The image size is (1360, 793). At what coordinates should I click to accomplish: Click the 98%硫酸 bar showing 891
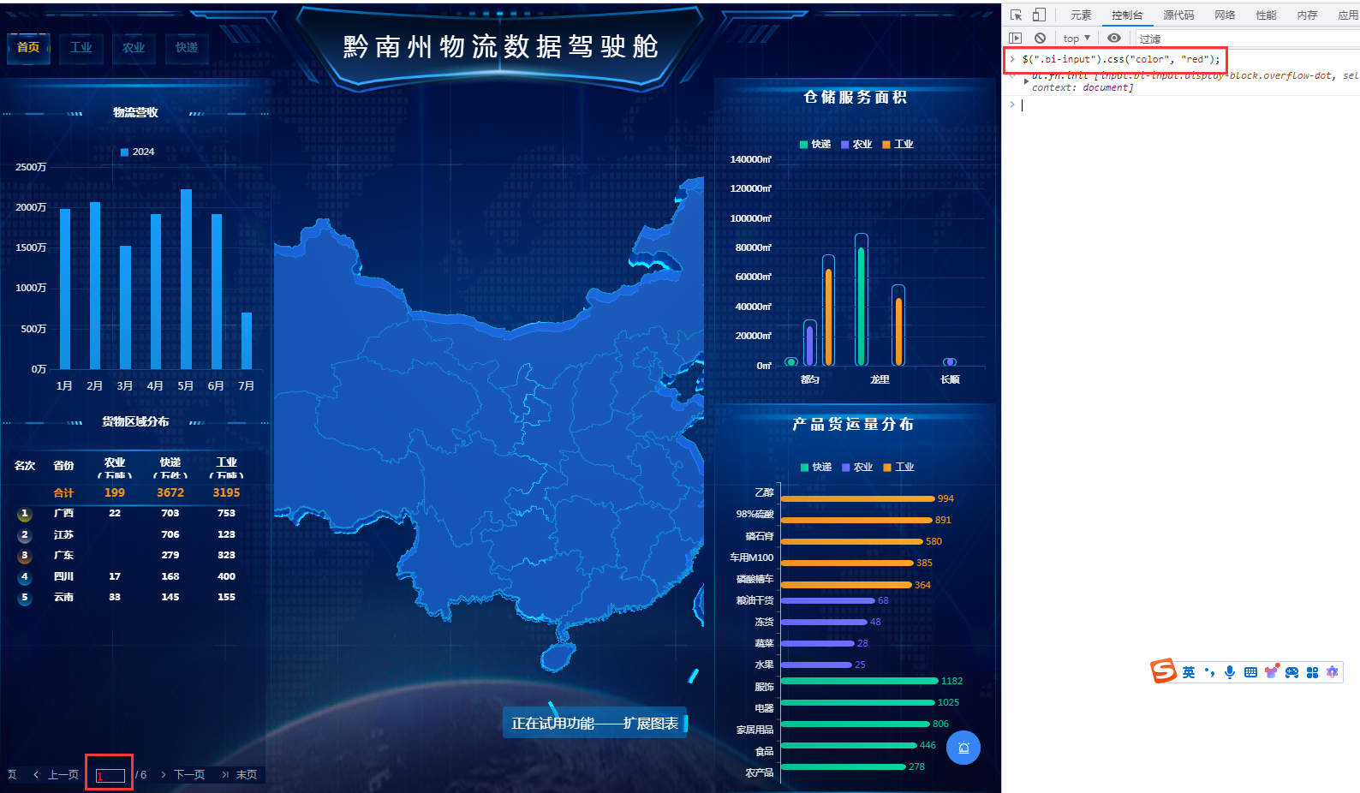pyautogui.click(x=856, y=520)
